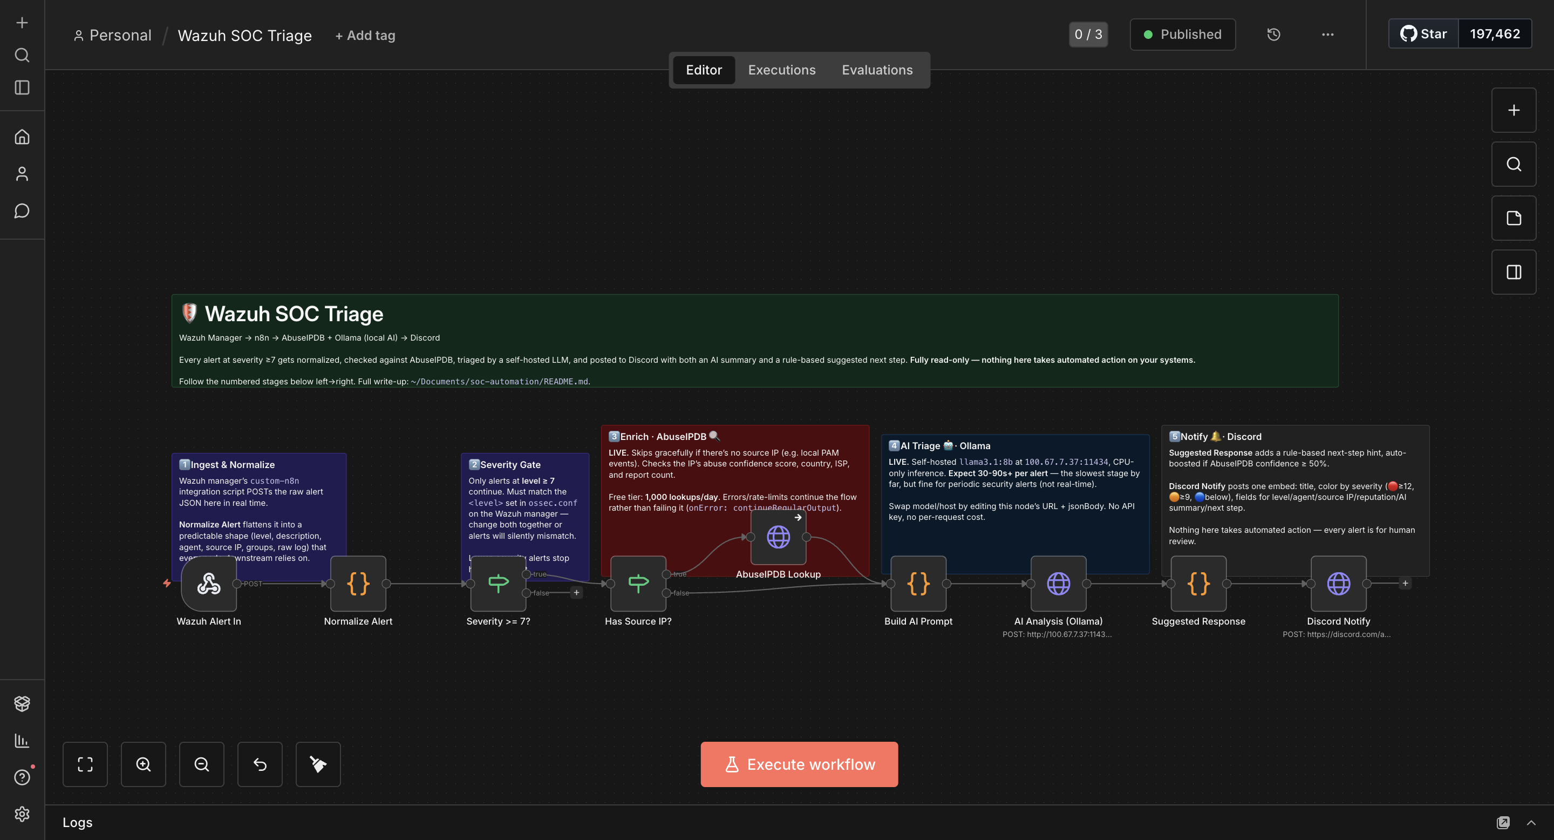
Task: Select the AbuseIPDB Lookup HTTP node
Action: tap(778, 537)
